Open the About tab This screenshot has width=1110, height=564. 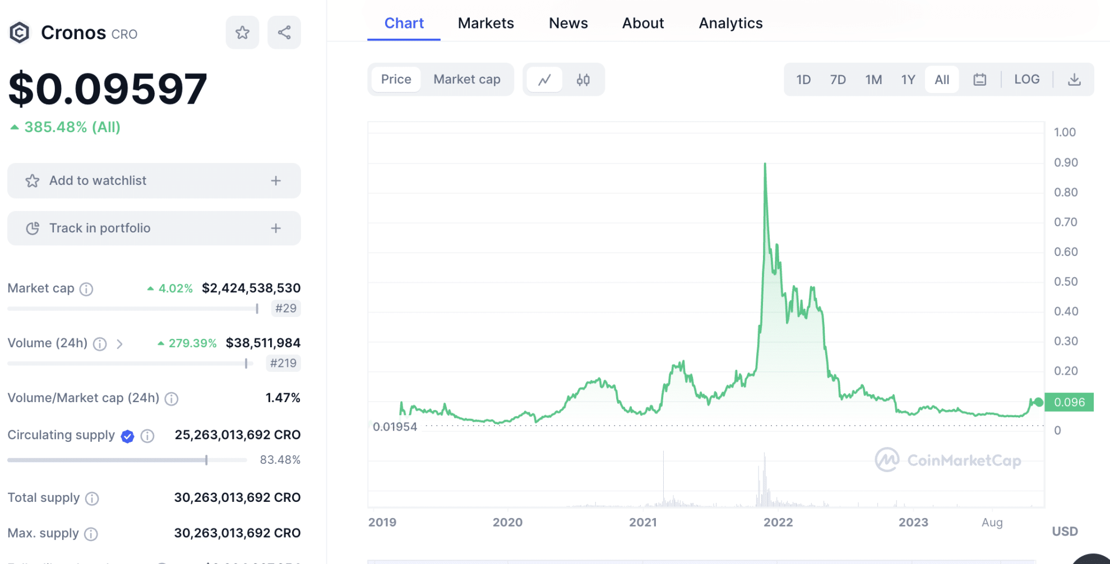[643, 23]
